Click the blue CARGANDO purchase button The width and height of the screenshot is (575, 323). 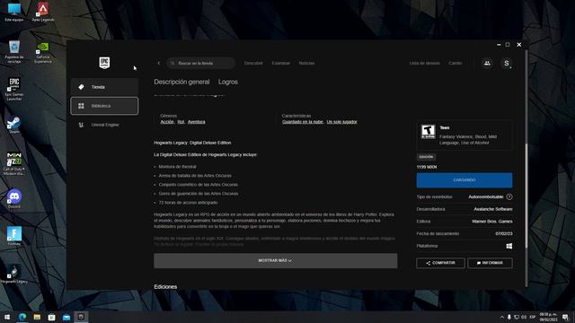point(464,180)
